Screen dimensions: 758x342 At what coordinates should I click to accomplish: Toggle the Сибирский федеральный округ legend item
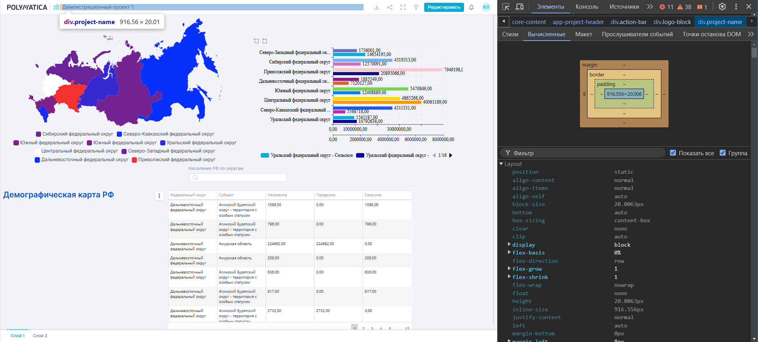74,134
